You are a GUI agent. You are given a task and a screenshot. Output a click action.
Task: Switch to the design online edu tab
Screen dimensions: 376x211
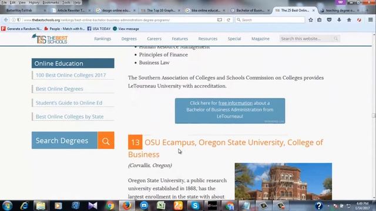(116, 11)
